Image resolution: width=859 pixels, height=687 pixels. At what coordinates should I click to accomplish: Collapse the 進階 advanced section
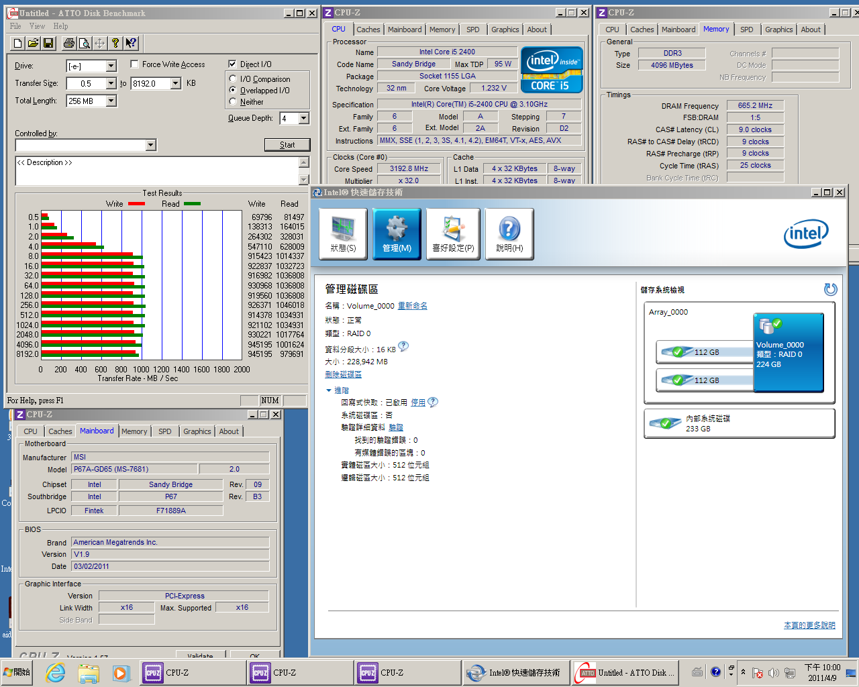coord(338,390)
